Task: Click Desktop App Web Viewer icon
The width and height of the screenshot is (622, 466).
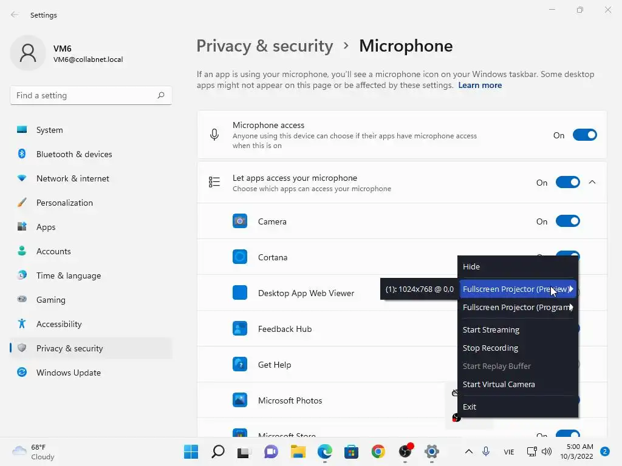Action: coord(239,293)
